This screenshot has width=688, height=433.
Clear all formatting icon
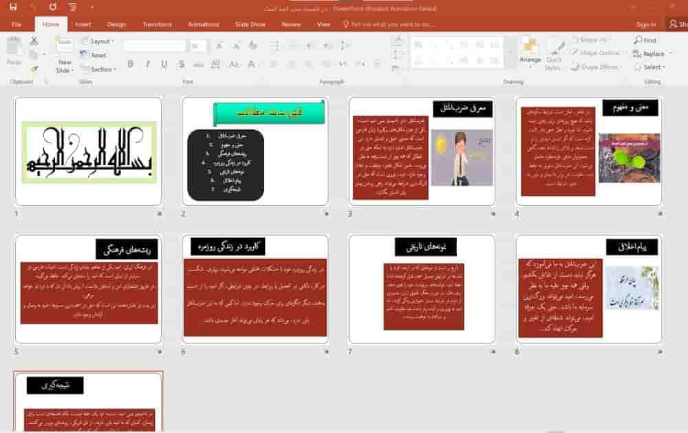pyautogui.click(x=253, y=45)
